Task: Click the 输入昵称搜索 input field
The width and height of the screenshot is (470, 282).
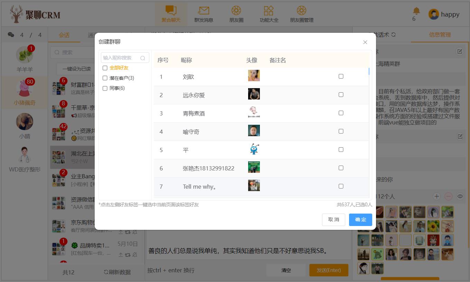Action: point(121,58)
